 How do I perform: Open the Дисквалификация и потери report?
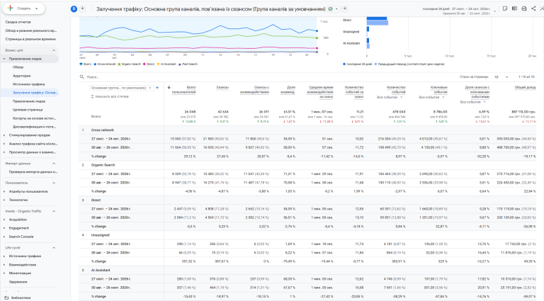point(34,127)
